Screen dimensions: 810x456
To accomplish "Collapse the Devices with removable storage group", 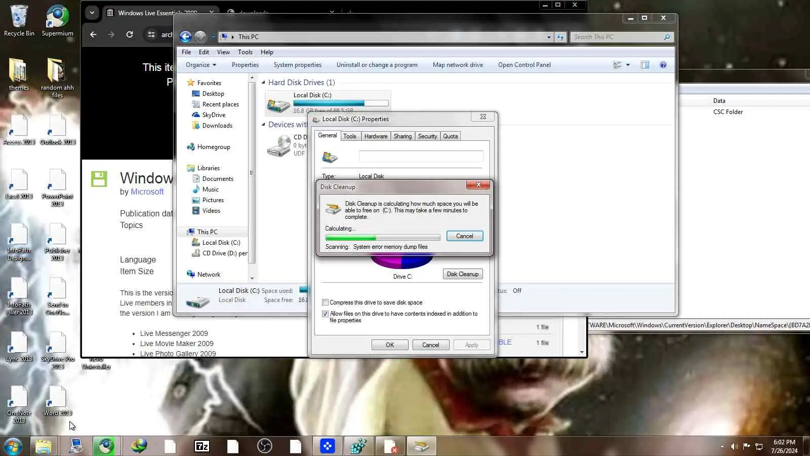I will 263,125.
